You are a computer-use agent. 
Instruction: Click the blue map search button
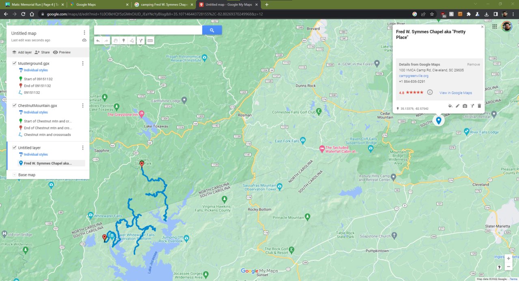click(212, 30)
